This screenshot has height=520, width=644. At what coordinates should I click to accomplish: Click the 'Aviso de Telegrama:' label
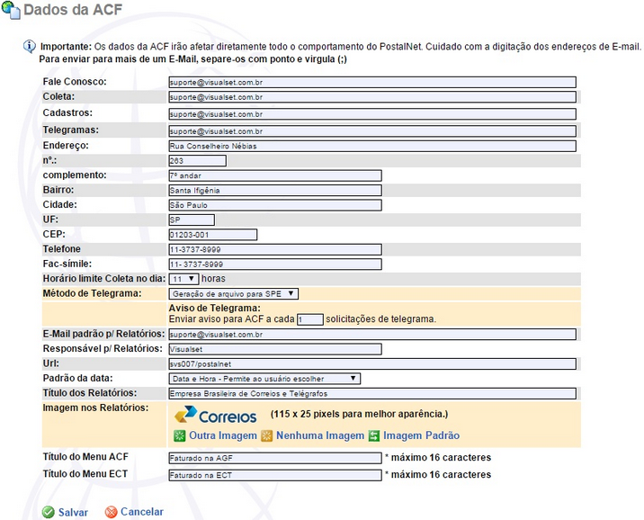pyautogui.click(x=214, y=308)
